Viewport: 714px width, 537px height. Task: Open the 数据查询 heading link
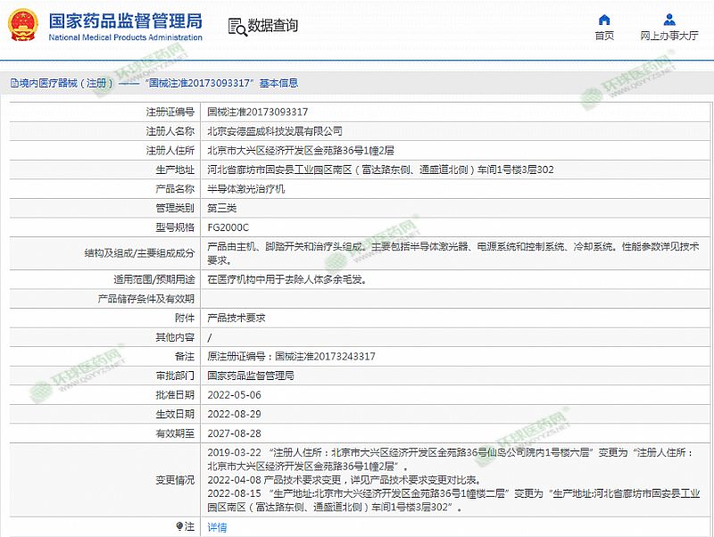[x=273, y=26]
